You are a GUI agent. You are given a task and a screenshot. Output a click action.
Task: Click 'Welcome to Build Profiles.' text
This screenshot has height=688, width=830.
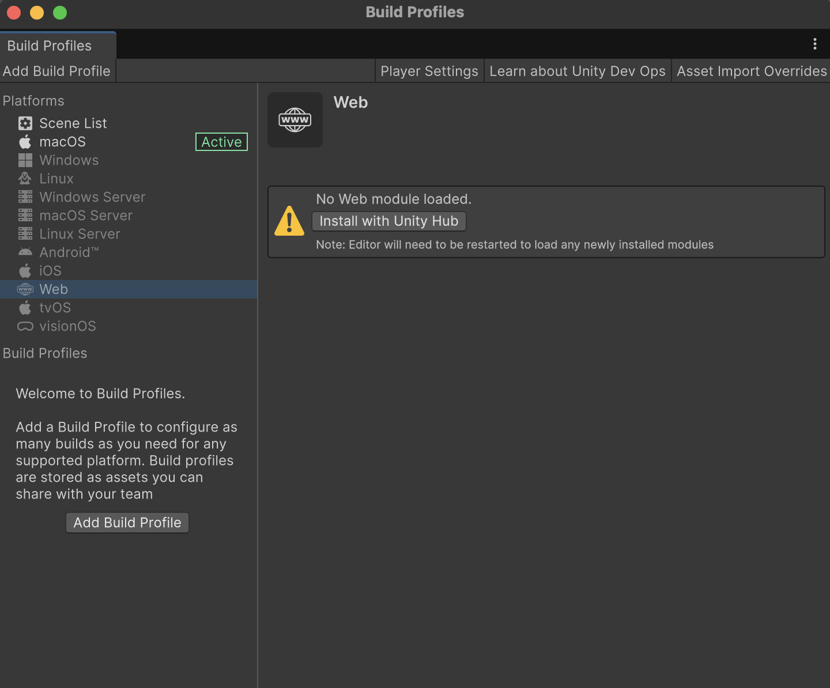pyautogui.click(x=100, y=394)
